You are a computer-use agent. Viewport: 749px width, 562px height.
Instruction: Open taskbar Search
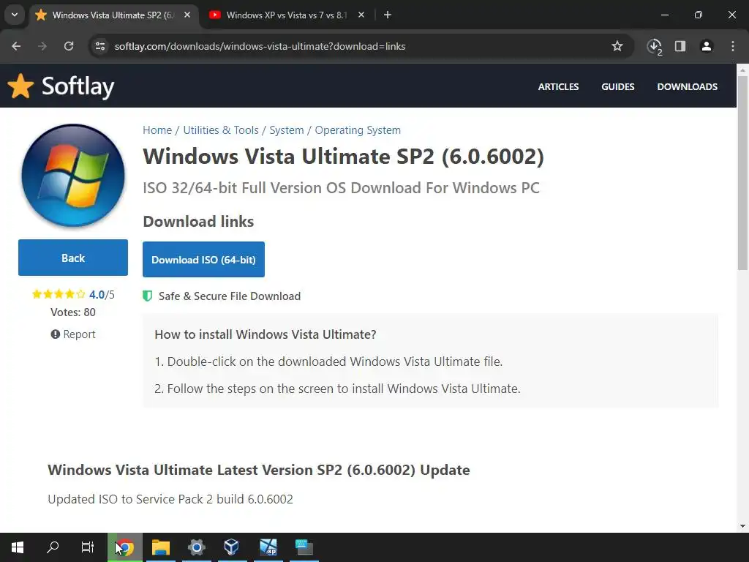point(53,547)
